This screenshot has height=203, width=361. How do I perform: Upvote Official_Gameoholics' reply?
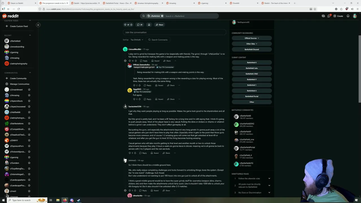point(134,85)
